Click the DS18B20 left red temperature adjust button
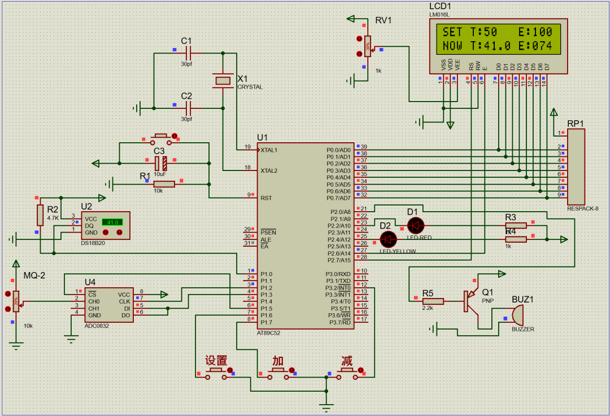The image size is (610, 416). [106, 233]
